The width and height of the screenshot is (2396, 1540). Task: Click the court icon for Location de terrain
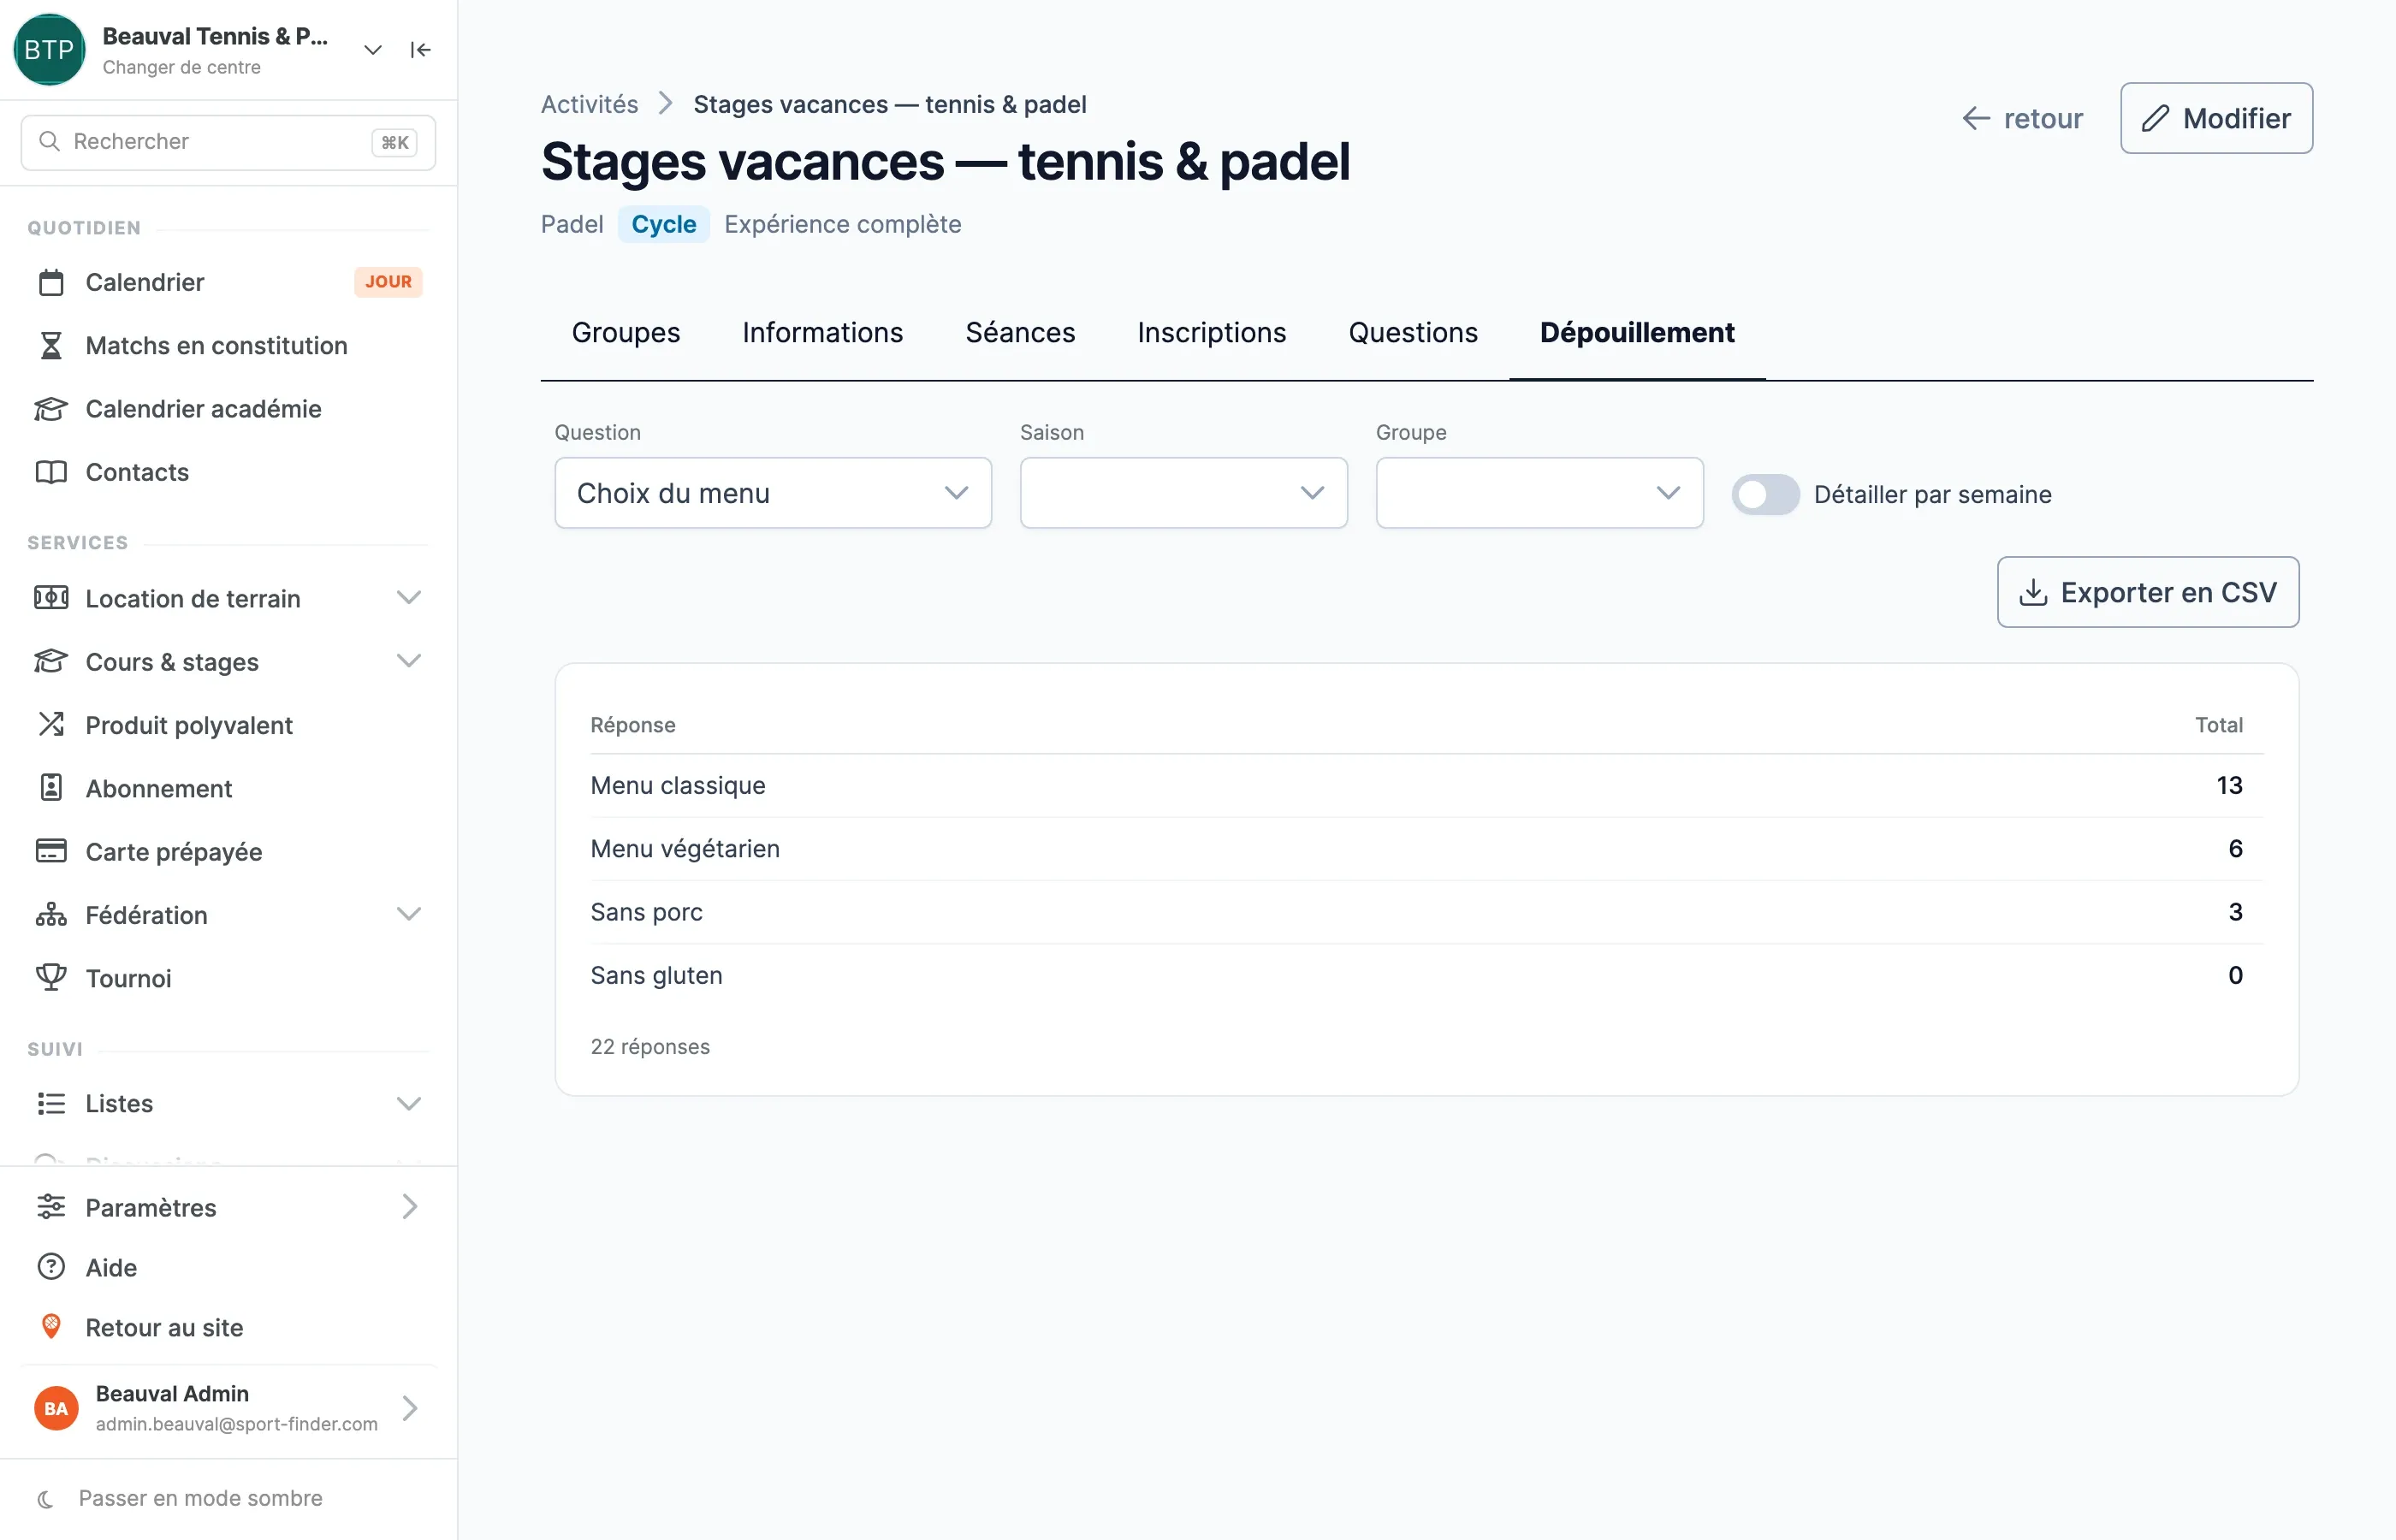(x=51, y=598)
